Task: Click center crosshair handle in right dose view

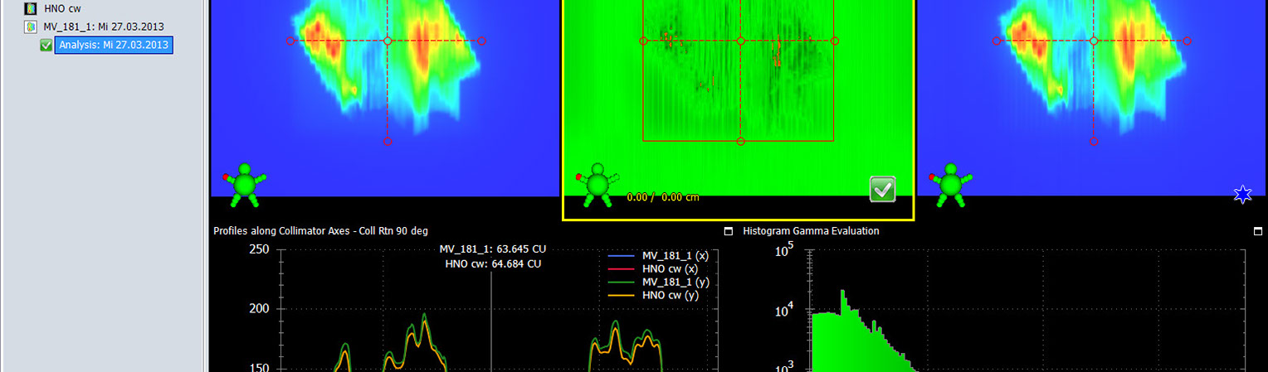Action: 1094,41
